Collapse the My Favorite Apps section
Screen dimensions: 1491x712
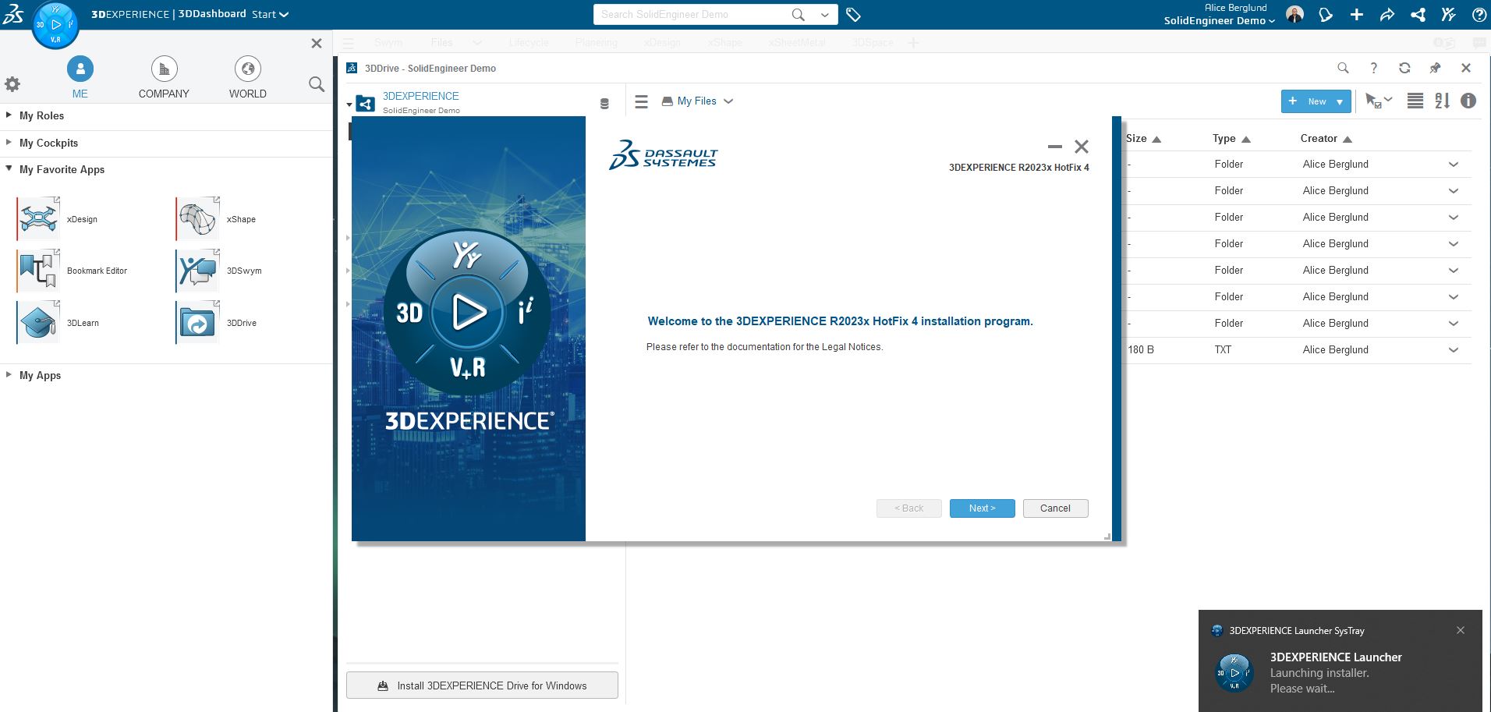[9, 169]
